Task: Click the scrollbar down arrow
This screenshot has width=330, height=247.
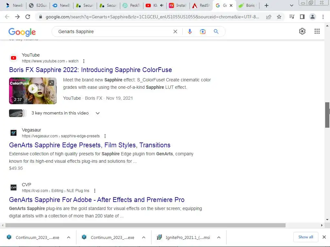Action: pos(327,220)
